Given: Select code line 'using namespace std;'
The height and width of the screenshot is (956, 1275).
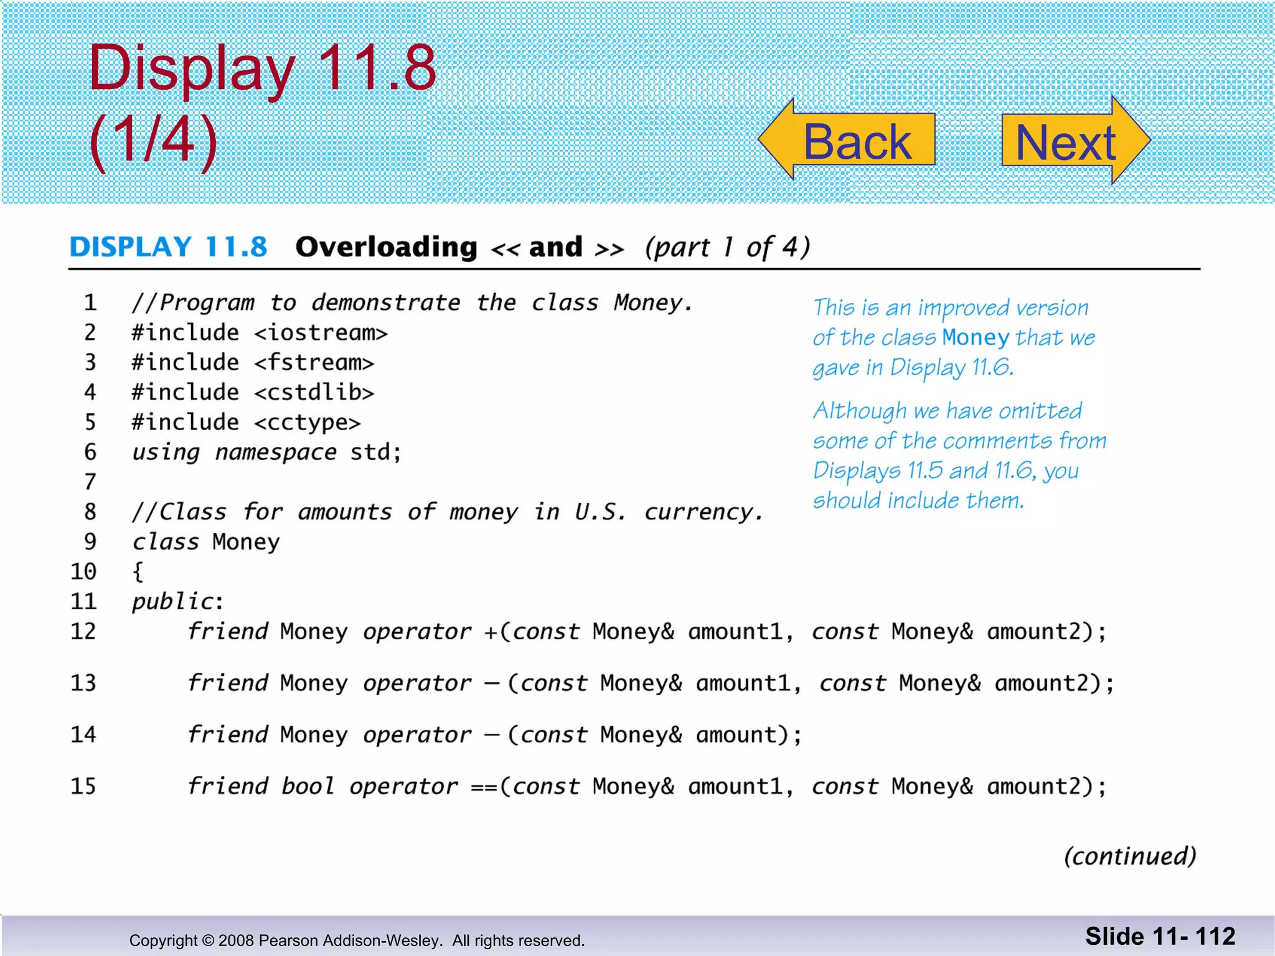Looking at the screenshot, I should pyautogui.click(x=267, y=452).
